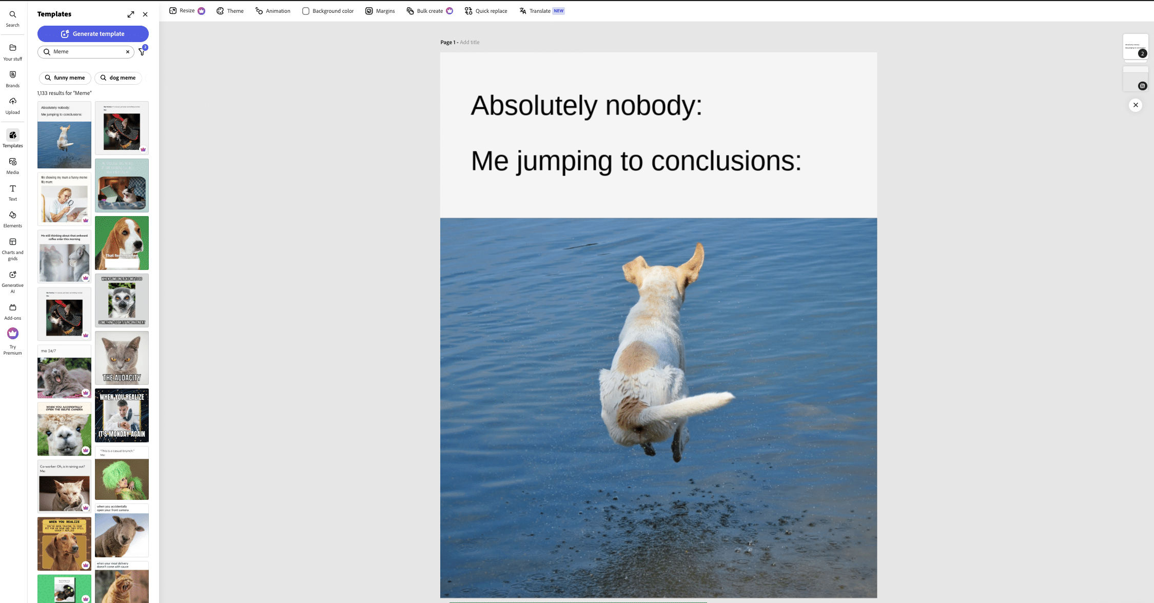Open the Add-ons panel

coord(12,310)
